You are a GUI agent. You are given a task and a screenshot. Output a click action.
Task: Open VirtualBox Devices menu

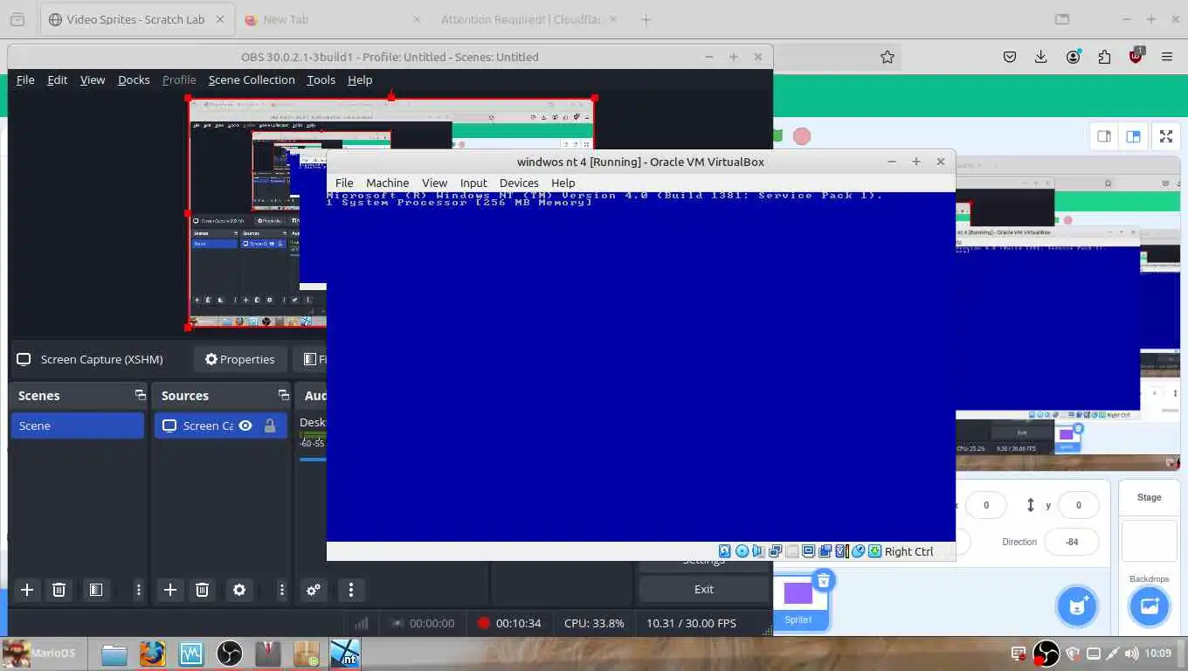pos(519,183)
